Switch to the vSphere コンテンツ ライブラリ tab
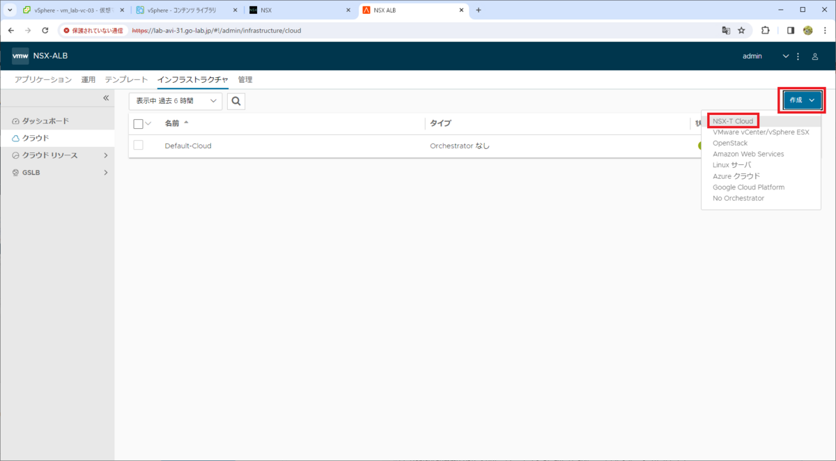836x461 pixels. point(186,10)
